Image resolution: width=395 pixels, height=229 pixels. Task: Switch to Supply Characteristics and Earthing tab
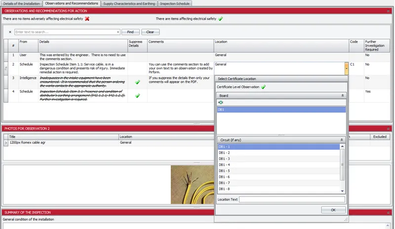(x=128, y=3)
